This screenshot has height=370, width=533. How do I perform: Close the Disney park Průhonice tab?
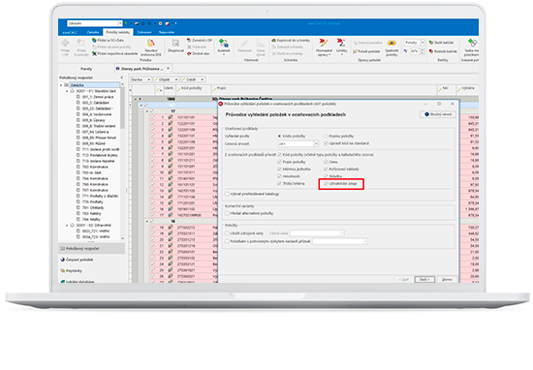pyautogui.click(x=168, y=69)
